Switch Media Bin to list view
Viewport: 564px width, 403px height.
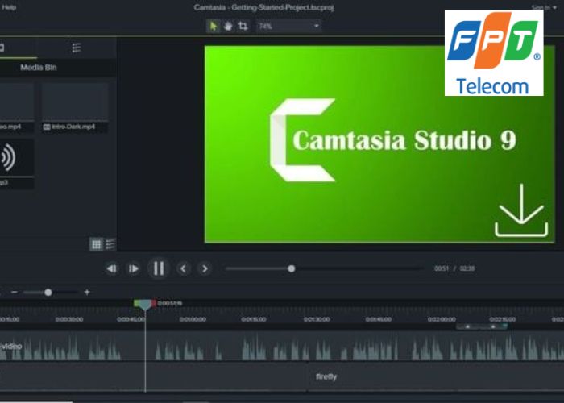110,244
